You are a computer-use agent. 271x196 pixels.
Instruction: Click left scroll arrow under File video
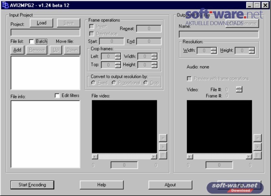[x=95, y=156]
